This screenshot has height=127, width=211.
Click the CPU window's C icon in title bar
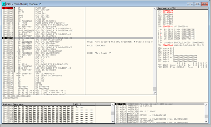4,4
